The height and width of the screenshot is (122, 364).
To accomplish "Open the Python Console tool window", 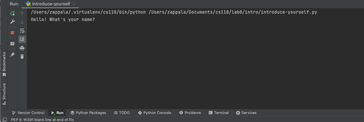I will tap(154, 113).
